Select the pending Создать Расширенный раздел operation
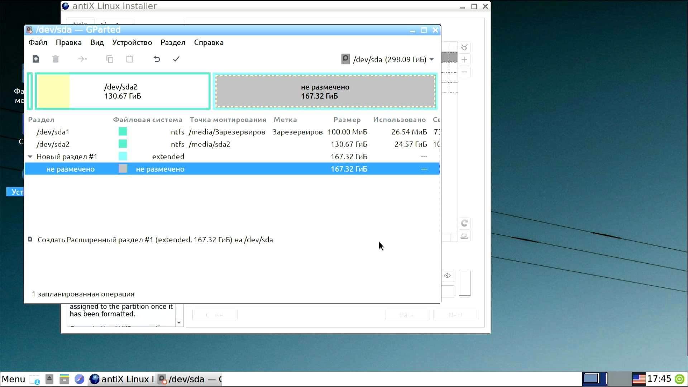Image resolution: width=688 pixels, height=387 pixels. pyautogui.click(x=155, y=240)
